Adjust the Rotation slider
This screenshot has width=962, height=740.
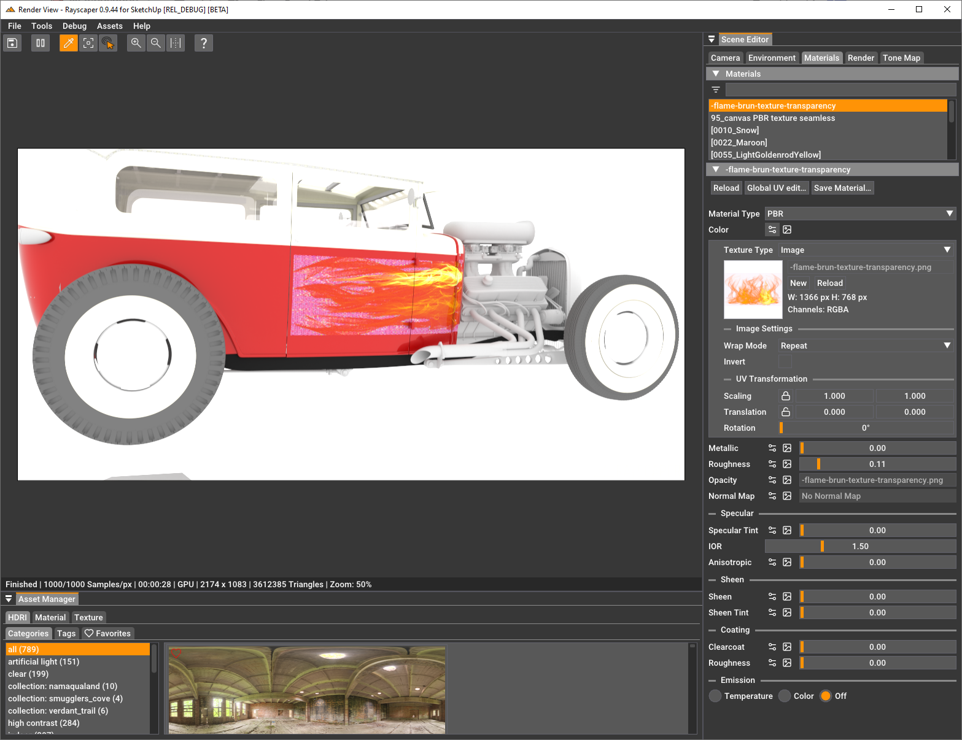coord(866,428)
